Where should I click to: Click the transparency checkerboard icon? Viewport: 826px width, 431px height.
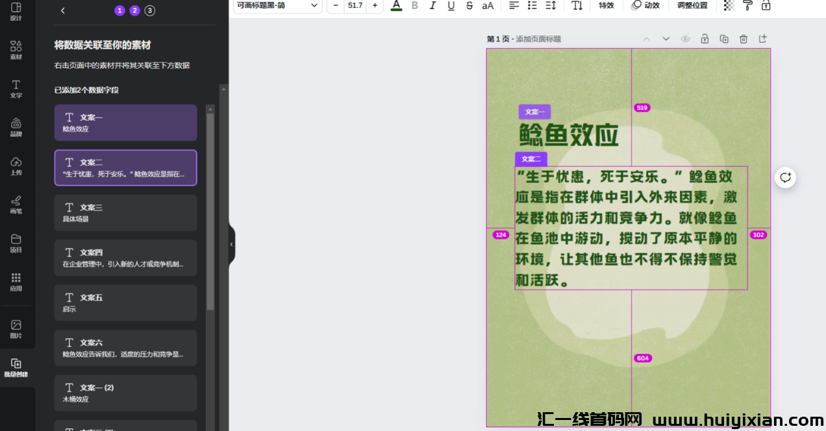point(729,6)
